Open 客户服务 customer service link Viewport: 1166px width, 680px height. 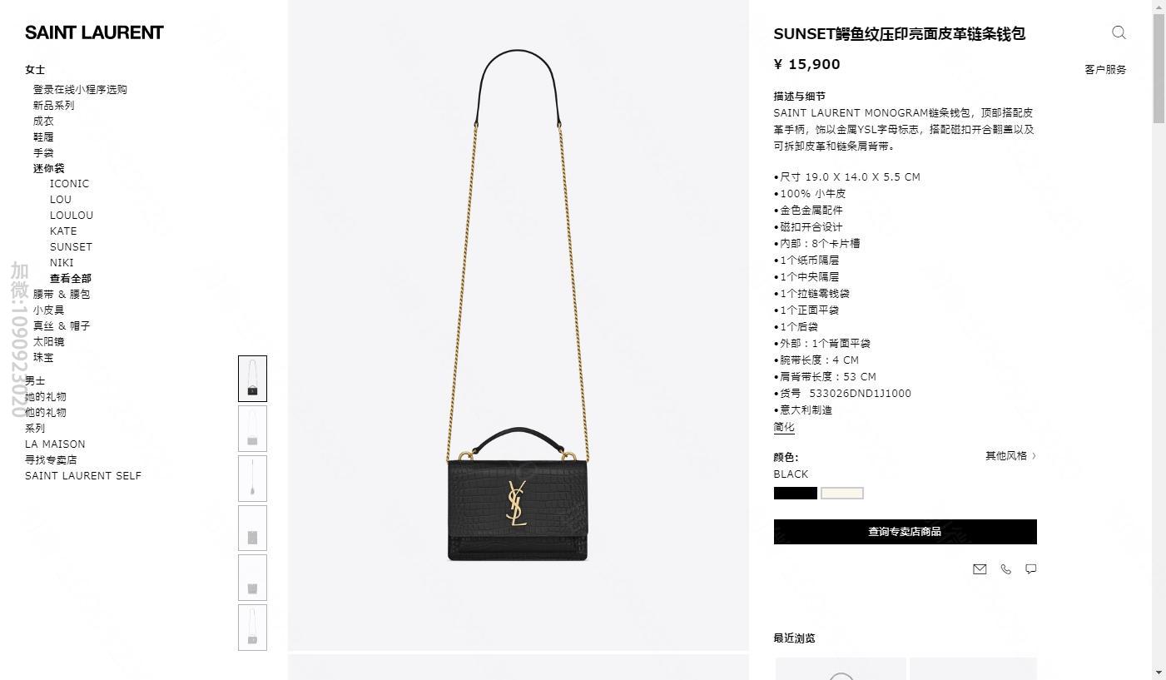(x=1105, y=69)
